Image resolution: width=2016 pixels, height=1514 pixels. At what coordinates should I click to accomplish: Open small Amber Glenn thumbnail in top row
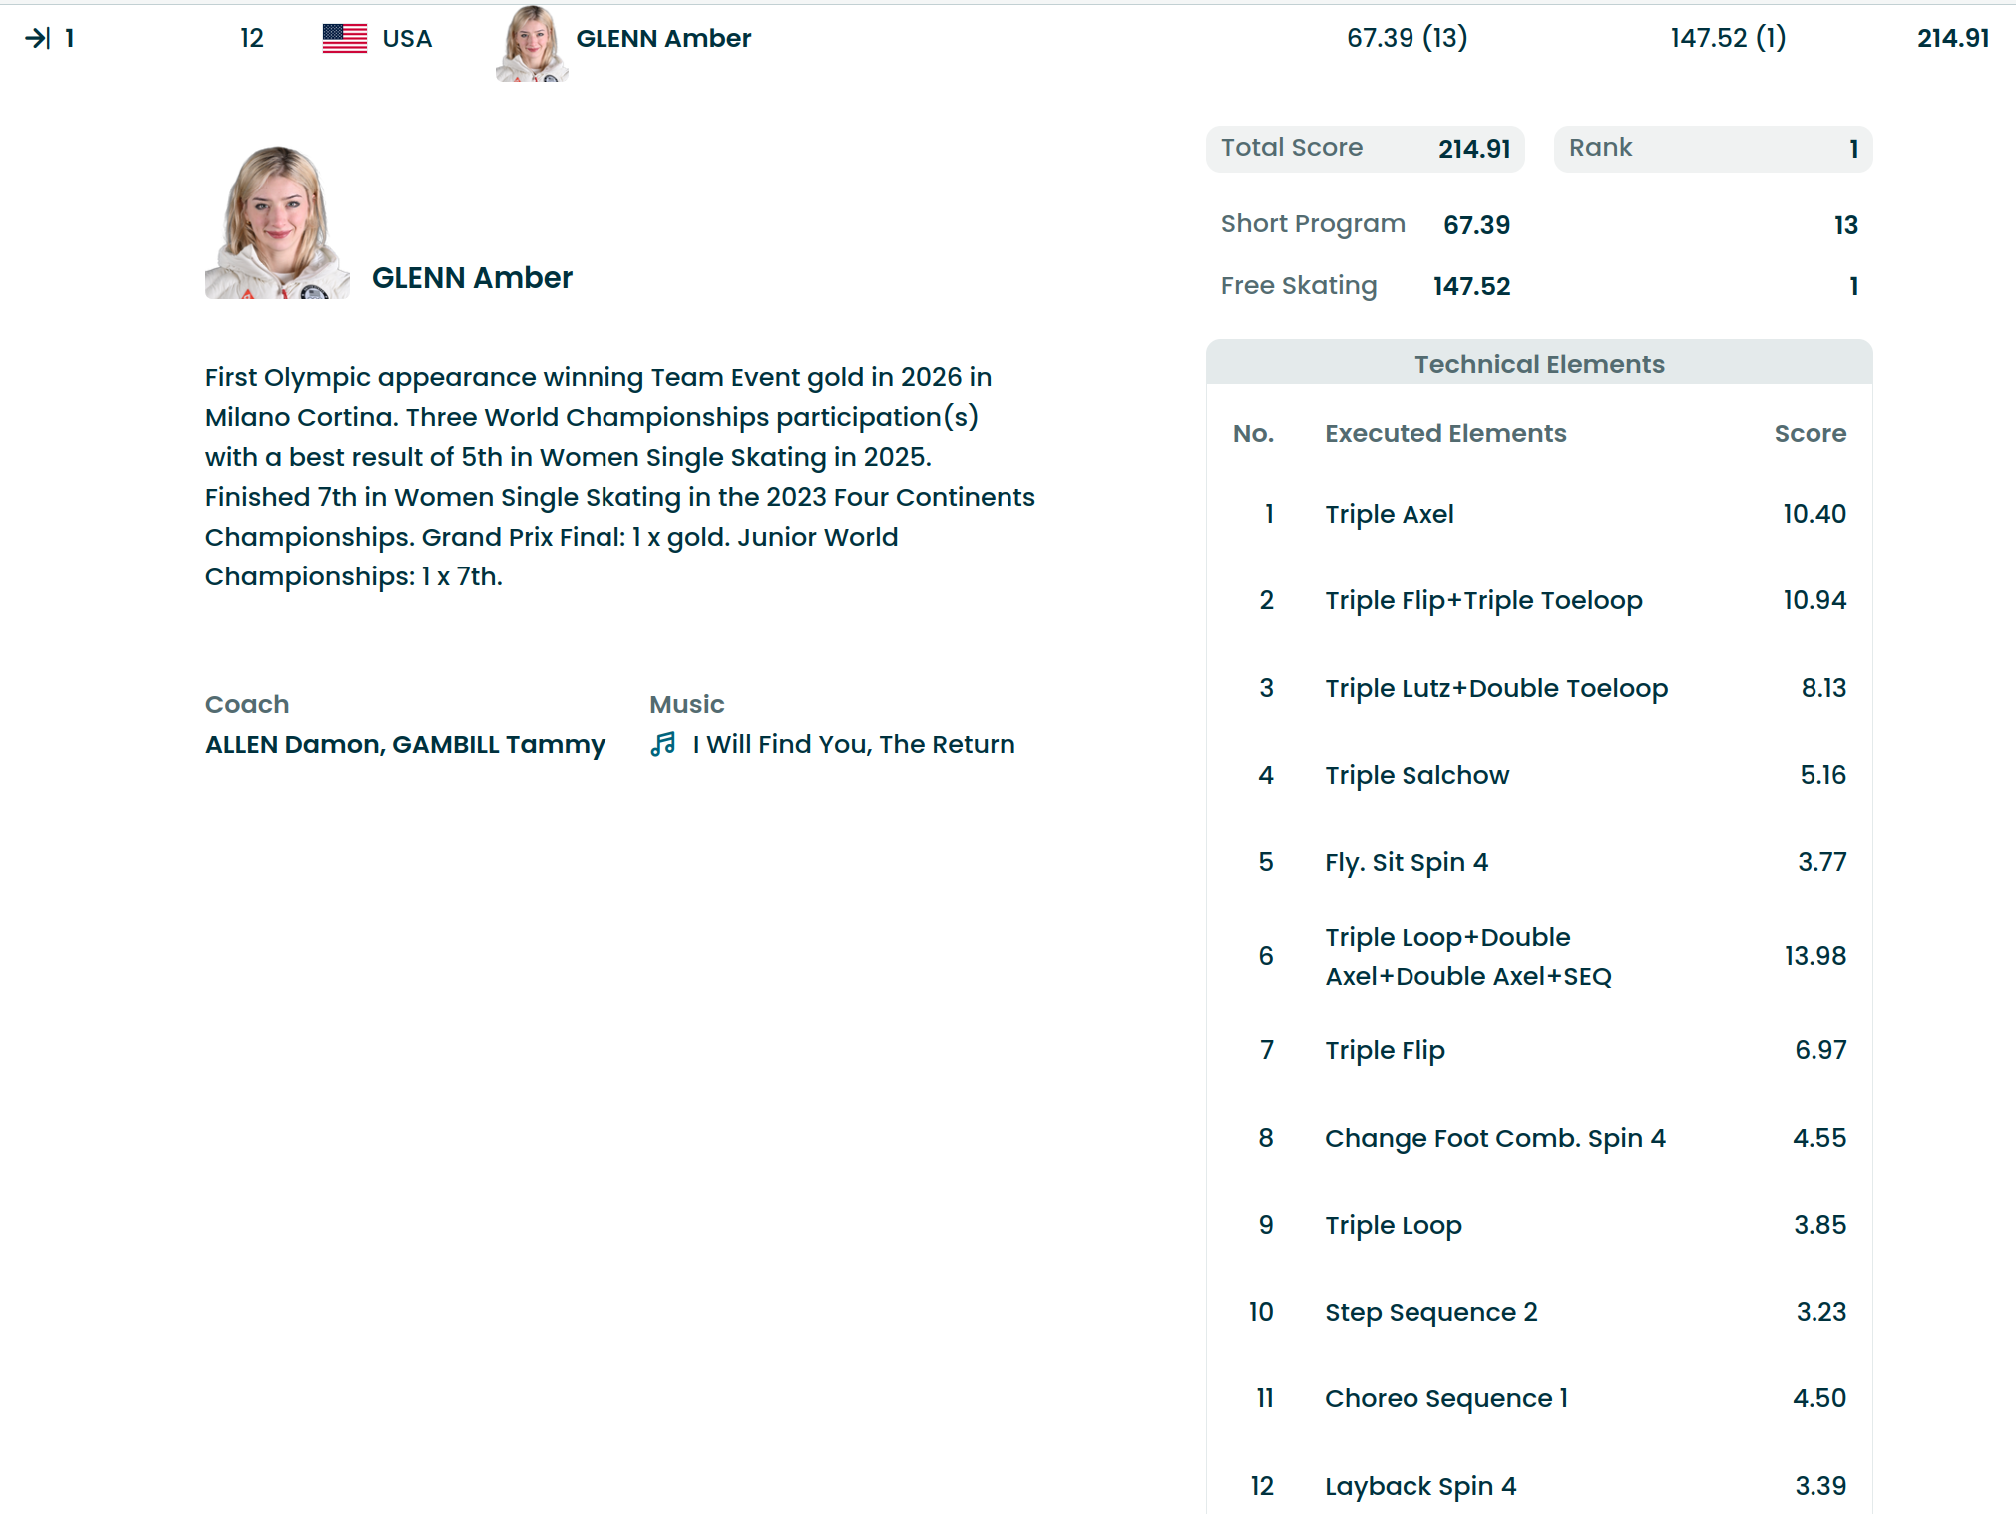pos(532,44)
